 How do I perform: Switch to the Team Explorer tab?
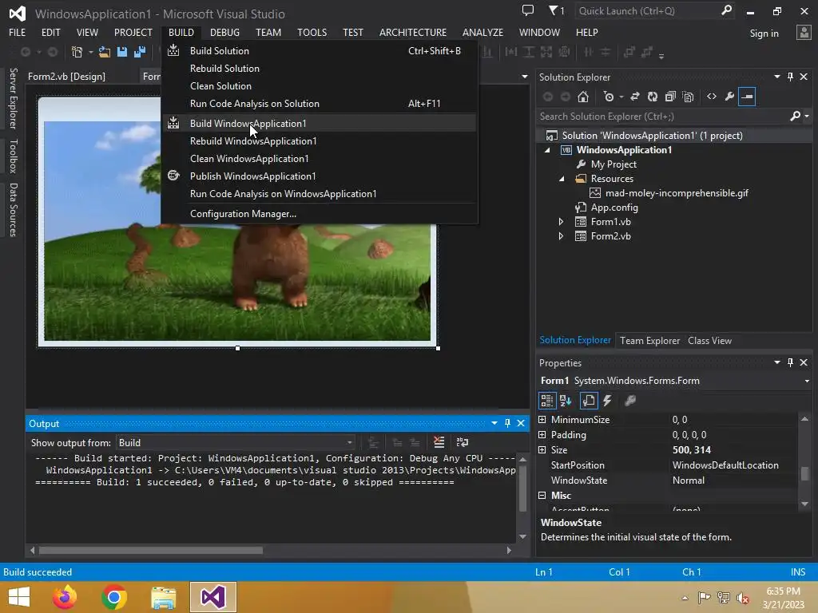pyautogui.click(x=649, y=340)
